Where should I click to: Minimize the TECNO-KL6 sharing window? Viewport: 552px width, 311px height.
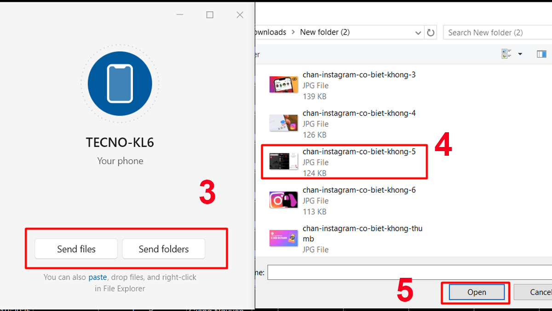(x=180, y=15)
